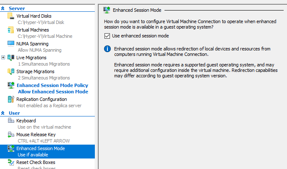Click the Keyboard settings icon
The image size is (287, 169).
pos(11,121)
